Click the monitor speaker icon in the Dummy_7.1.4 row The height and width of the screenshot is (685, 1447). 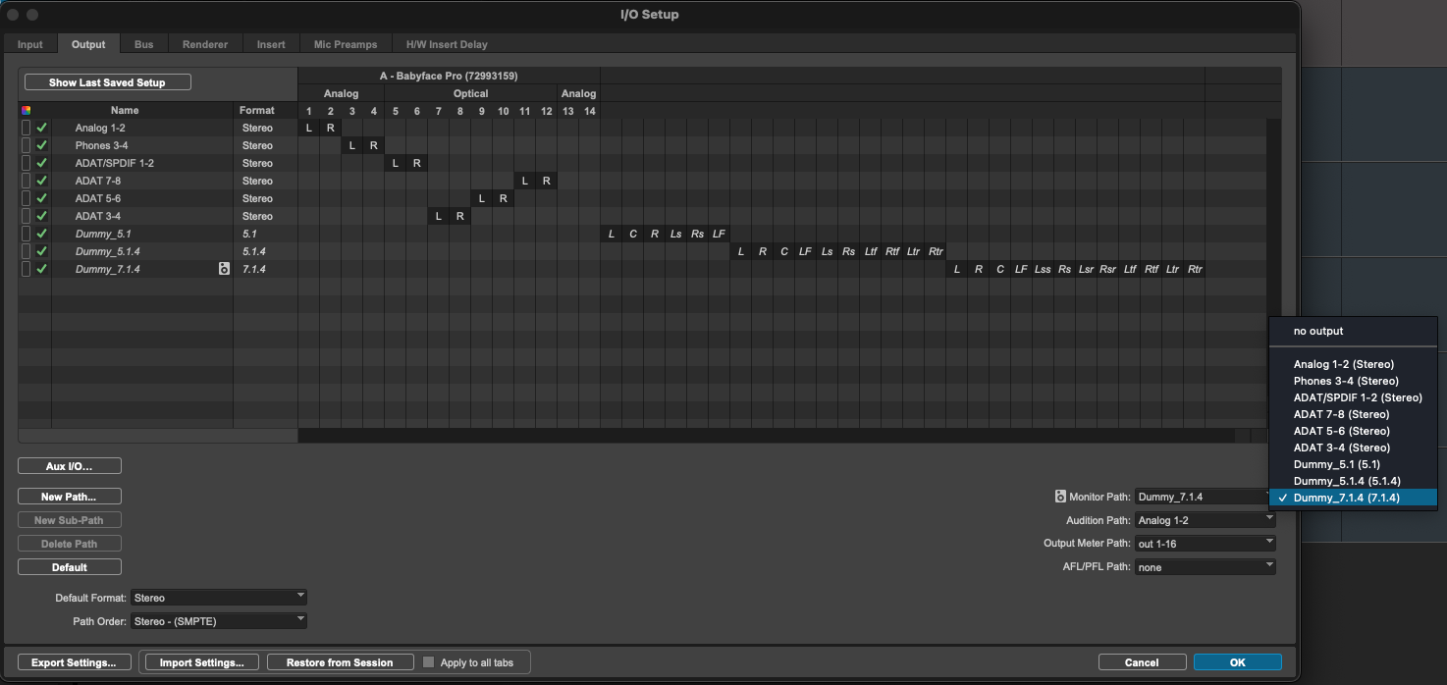pos(224,269)
